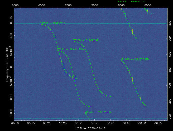The image size is (173, 131).
Task: Click the 06:20 time axis tick label
Action: pos(47,123)
